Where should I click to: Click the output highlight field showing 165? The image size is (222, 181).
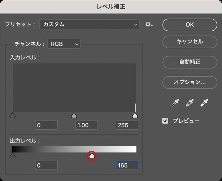(x=127, y=165)
